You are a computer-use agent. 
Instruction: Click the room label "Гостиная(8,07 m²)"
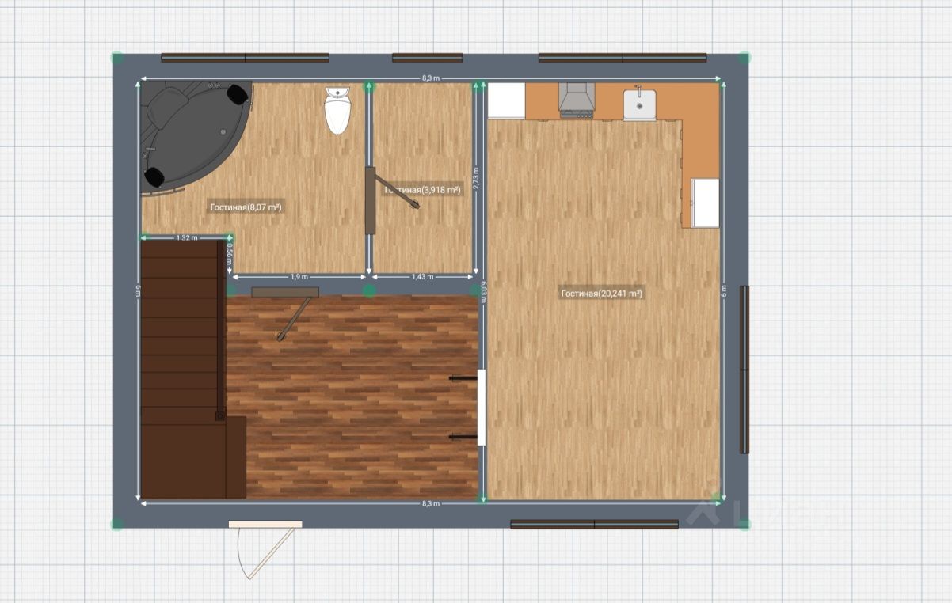click(246, 207)
